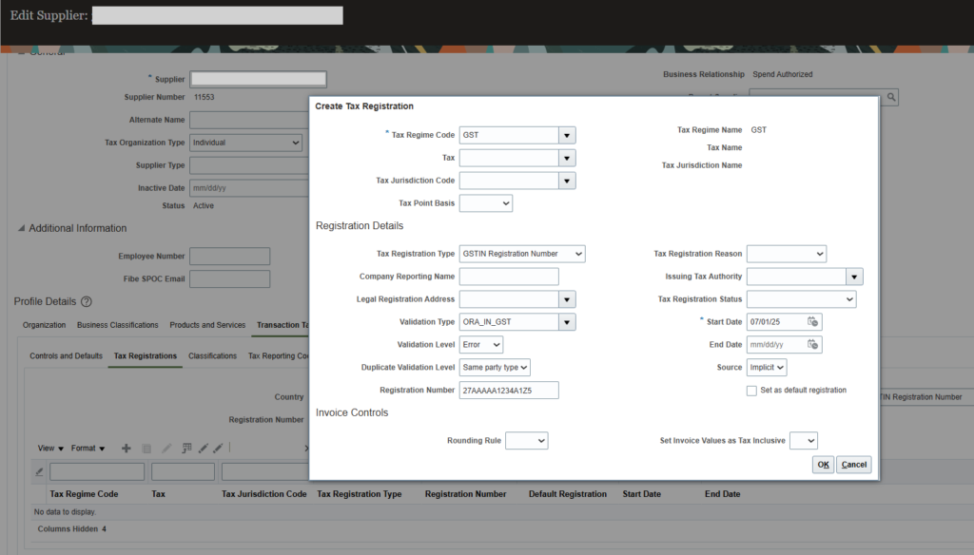Click the plus icon to add row

(127, 448)
